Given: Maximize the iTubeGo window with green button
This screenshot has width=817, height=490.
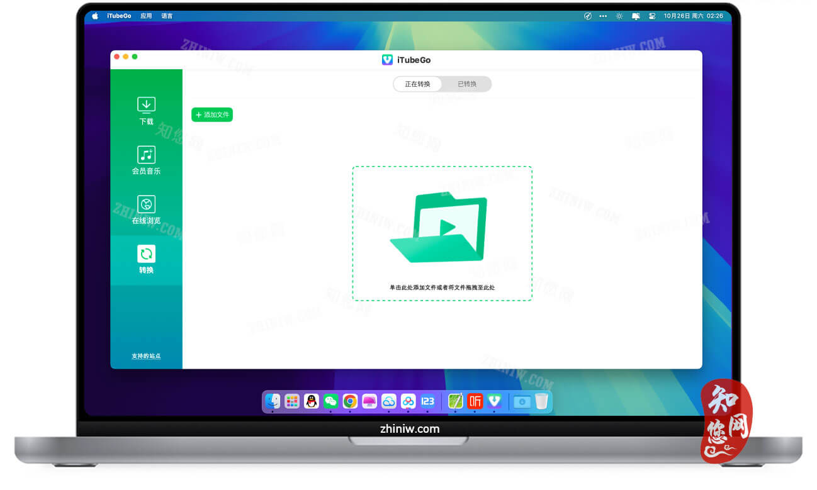Looking at the screenshot, I should coord(135,57).
